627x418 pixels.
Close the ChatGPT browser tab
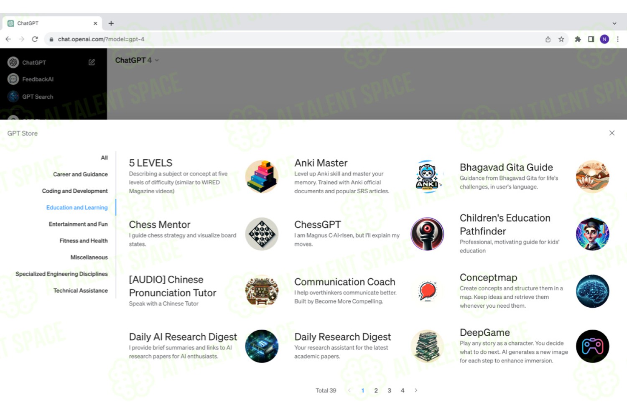click(95, 23)
